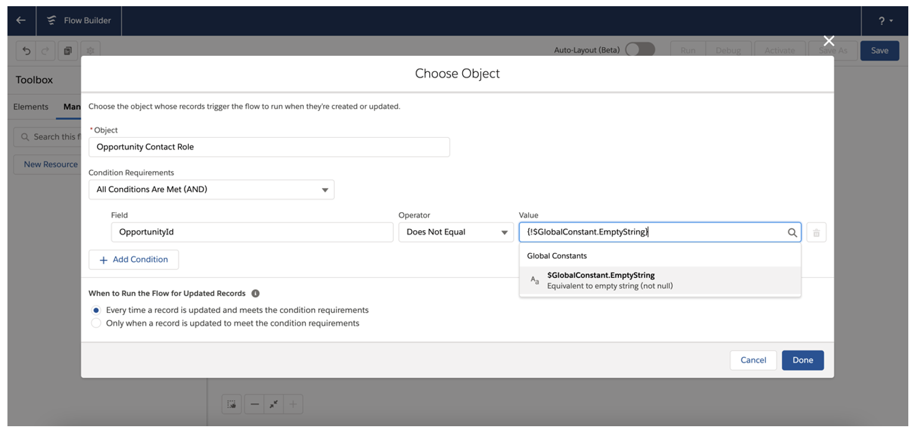Screen dimensions: 917x438
Task: Toggle the Auto-Layout (Beta) switch
Action: pos(640,50)
